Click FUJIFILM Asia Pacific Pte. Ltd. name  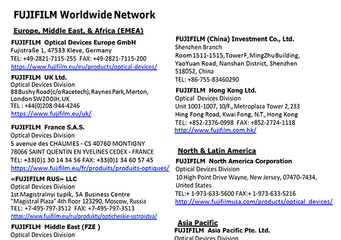(x=223, y=230)
